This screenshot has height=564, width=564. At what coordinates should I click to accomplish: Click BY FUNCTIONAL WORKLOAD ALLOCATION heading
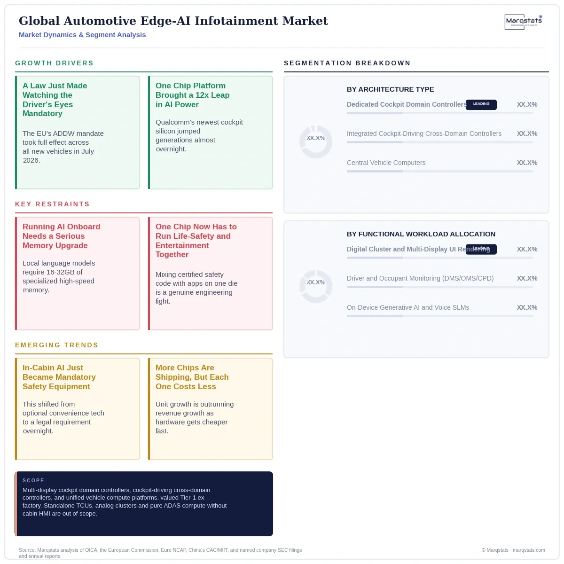[421, 234]
